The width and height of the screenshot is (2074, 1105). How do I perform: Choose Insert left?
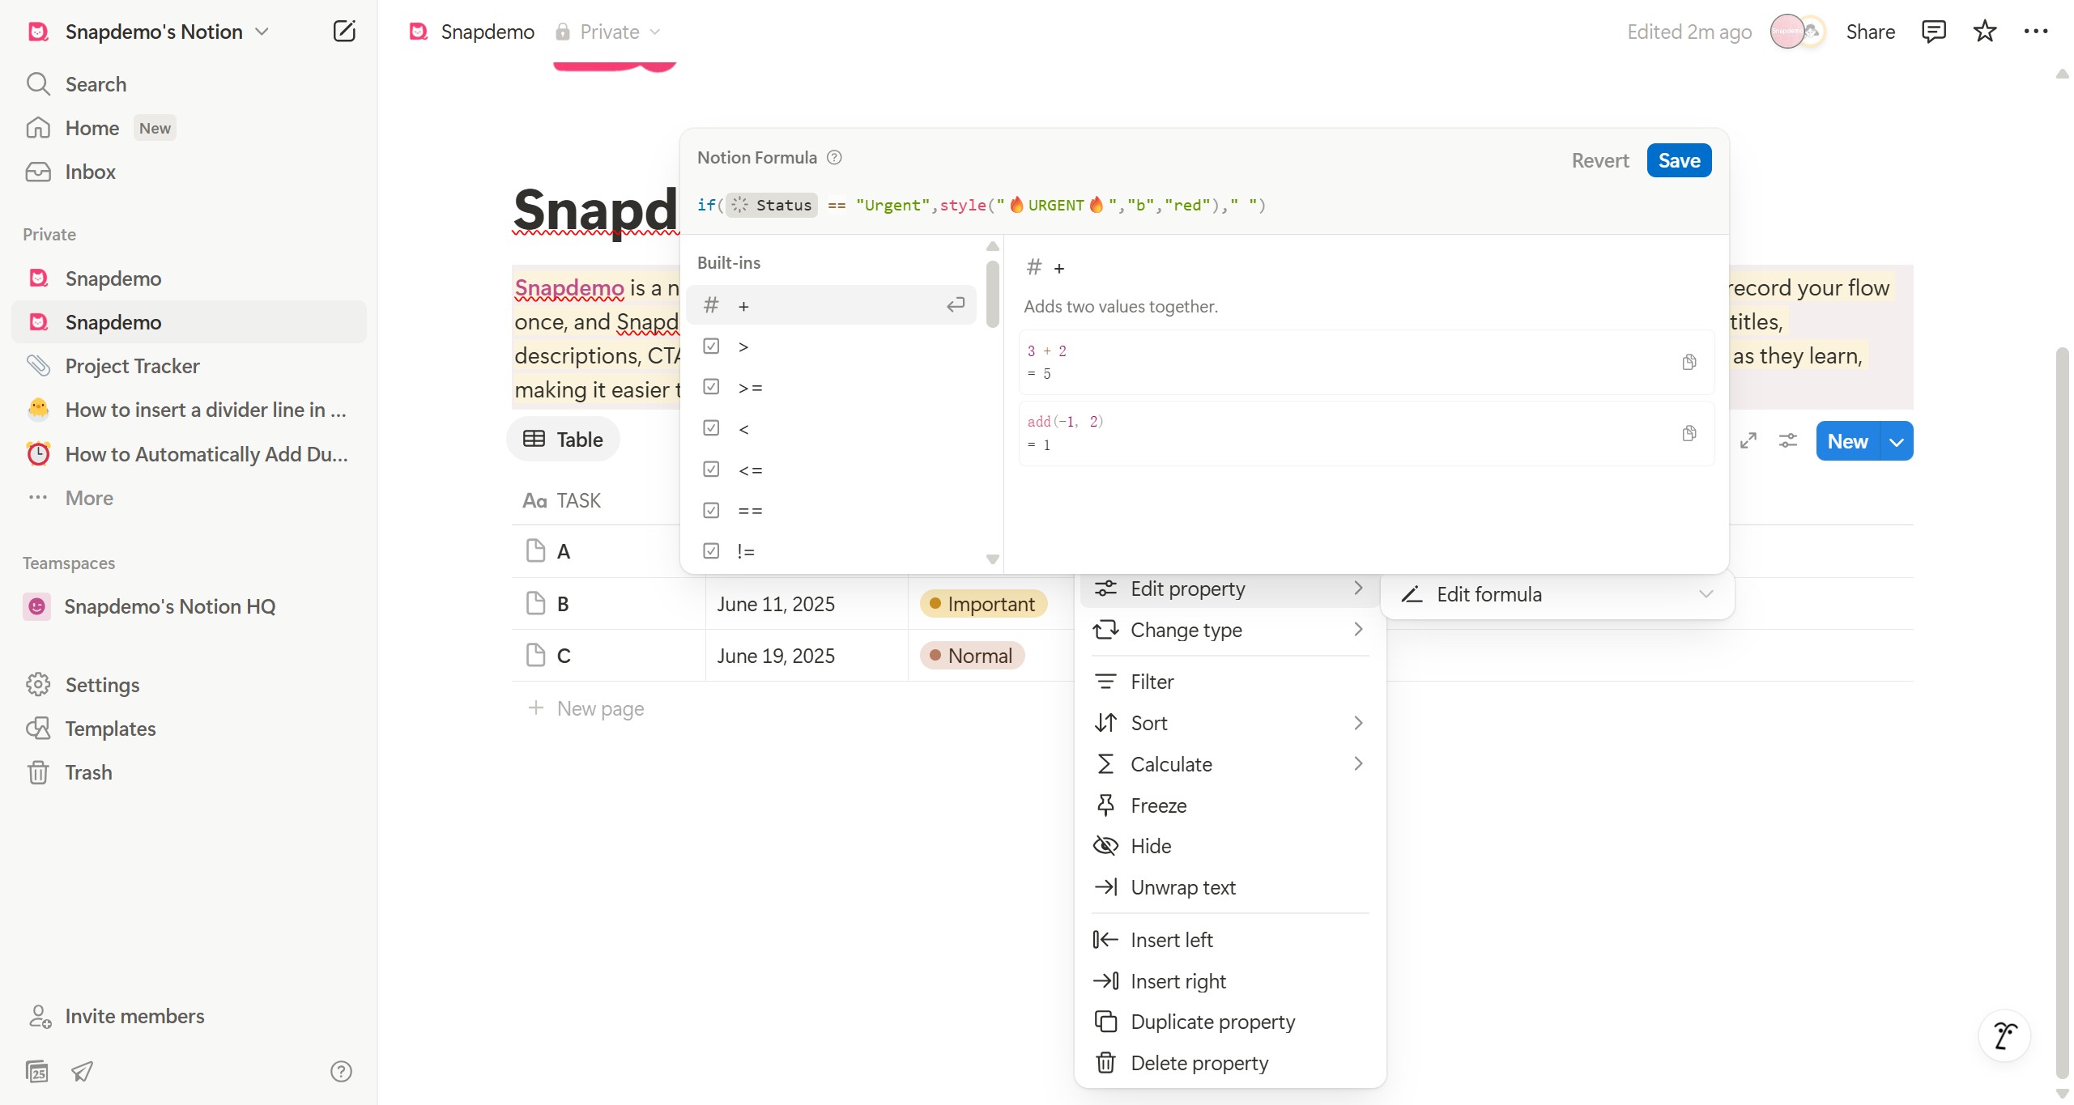[x=1229, y=940]
